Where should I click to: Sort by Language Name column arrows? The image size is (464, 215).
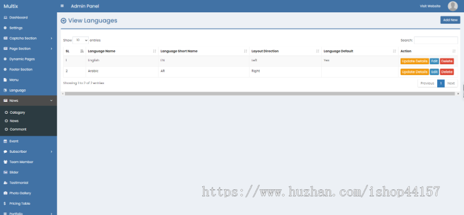pos(155,51)
